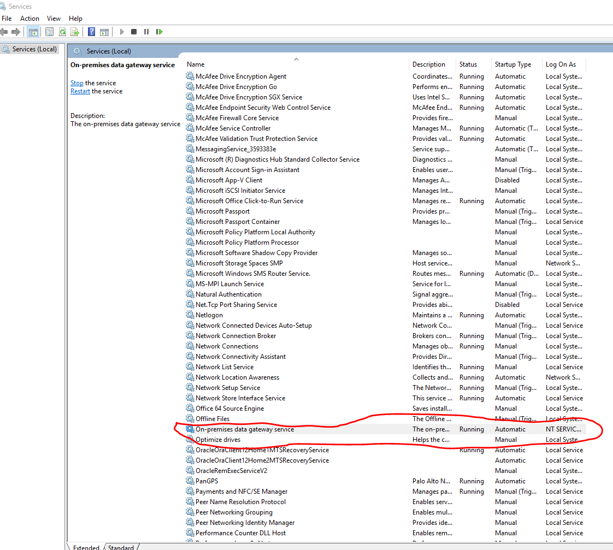613x550 pixels.
Task: Click the Restart the service link
Action: coord(80,91)
